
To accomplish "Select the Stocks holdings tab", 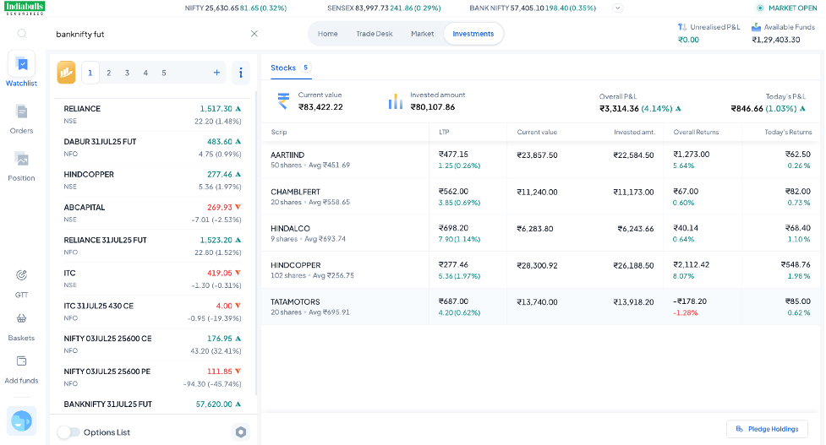I will (291, 68).
